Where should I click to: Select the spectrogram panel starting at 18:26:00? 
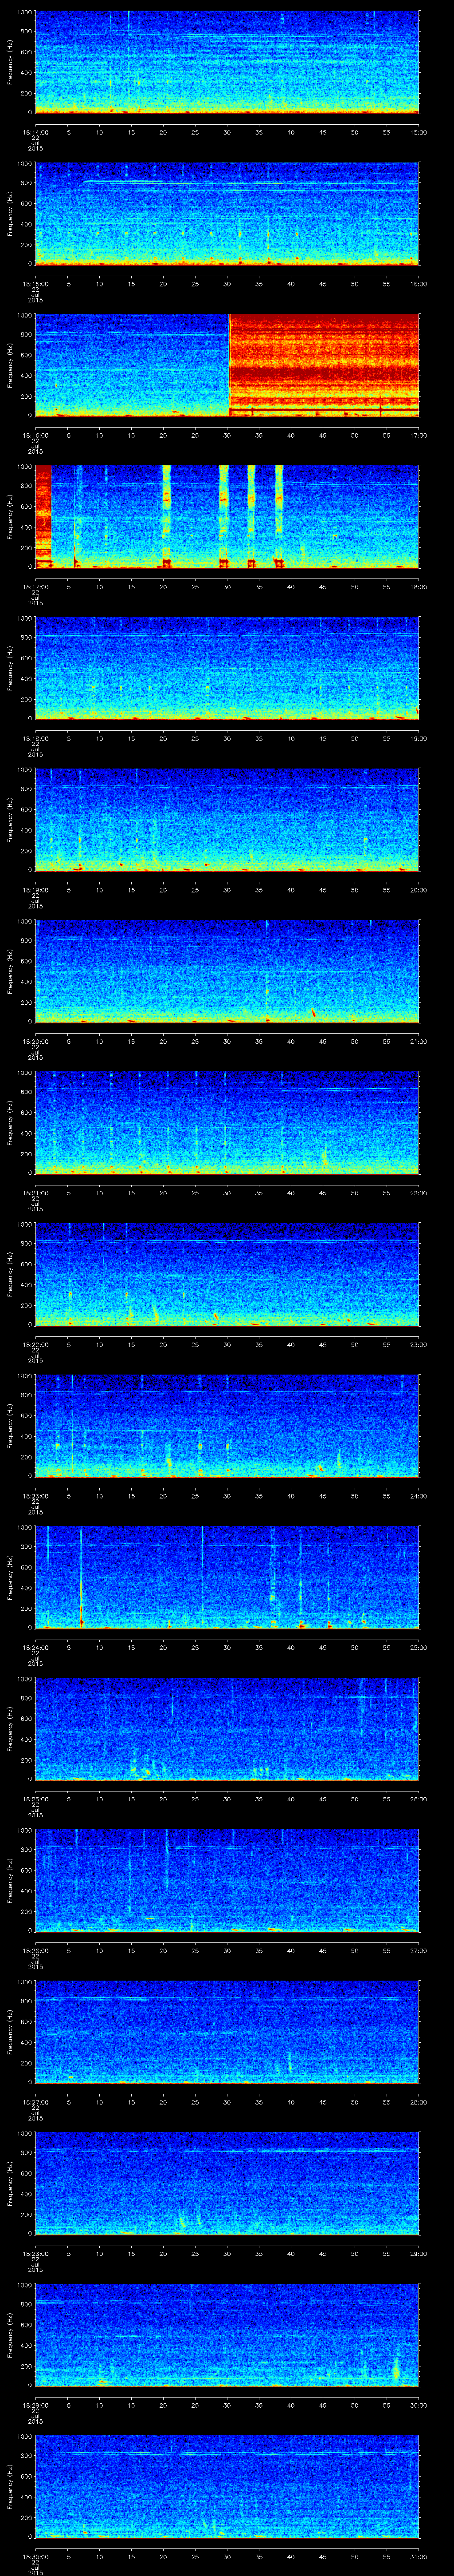(x=227, y=1881)
